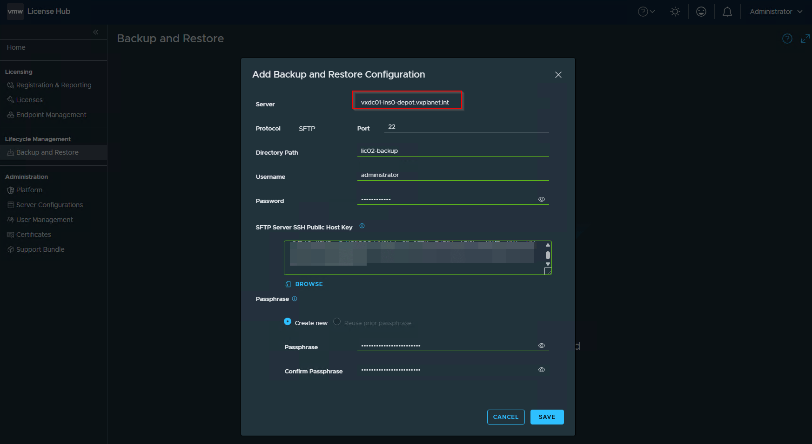
Task: Click the Directory Path field
Action: point(453,151)
